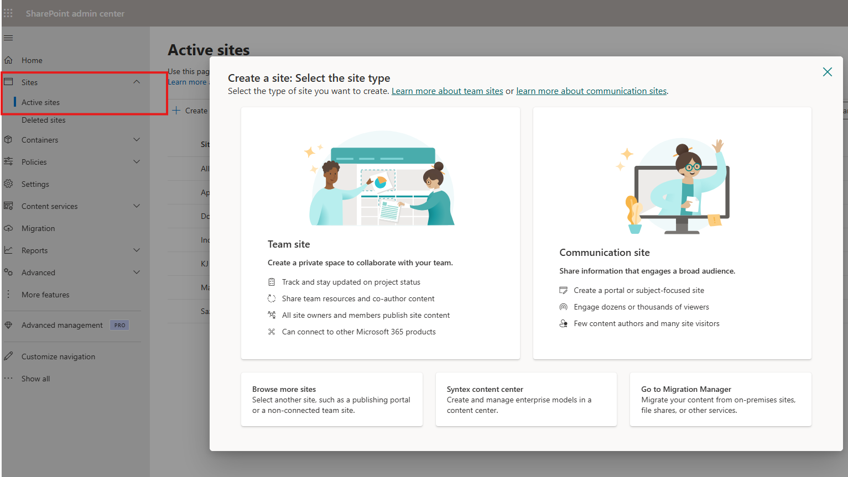This screenshot has width=848, height=477.
Task: Select the Customize navigation pencil icon
Action: (x=9, y=356)
